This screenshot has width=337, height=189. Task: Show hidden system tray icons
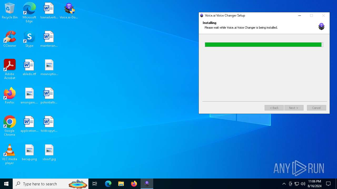284,184
